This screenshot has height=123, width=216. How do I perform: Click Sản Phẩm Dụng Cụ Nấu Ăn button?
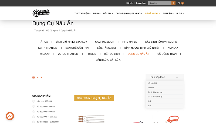(94, 98)
